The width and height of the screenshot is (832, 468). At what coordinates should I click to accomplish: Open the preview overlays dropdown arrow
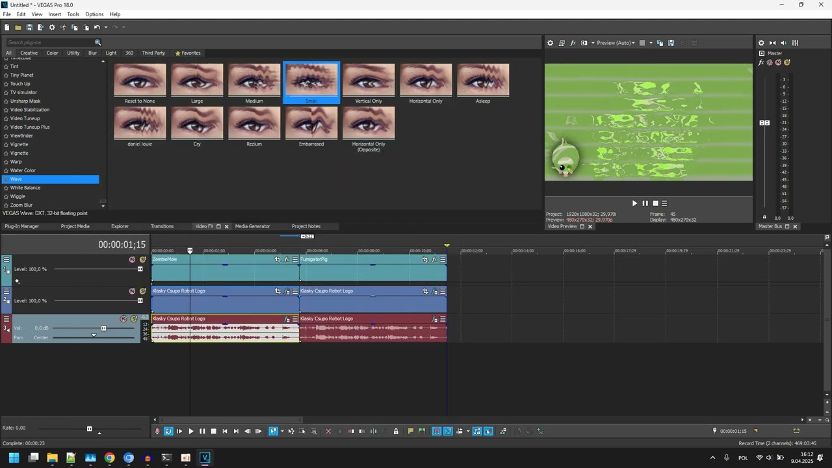651,43
